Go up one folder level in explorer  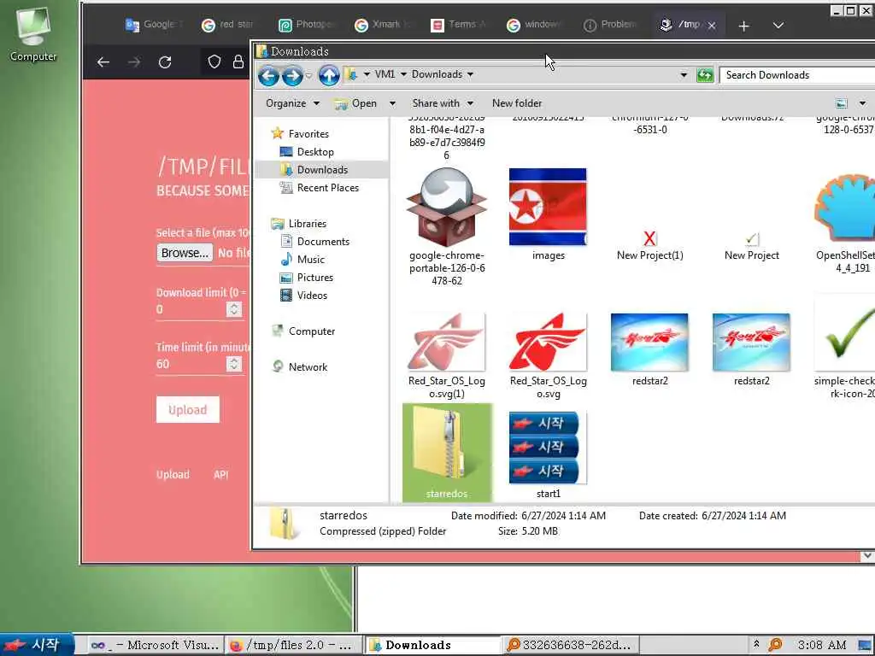point(329,75)
